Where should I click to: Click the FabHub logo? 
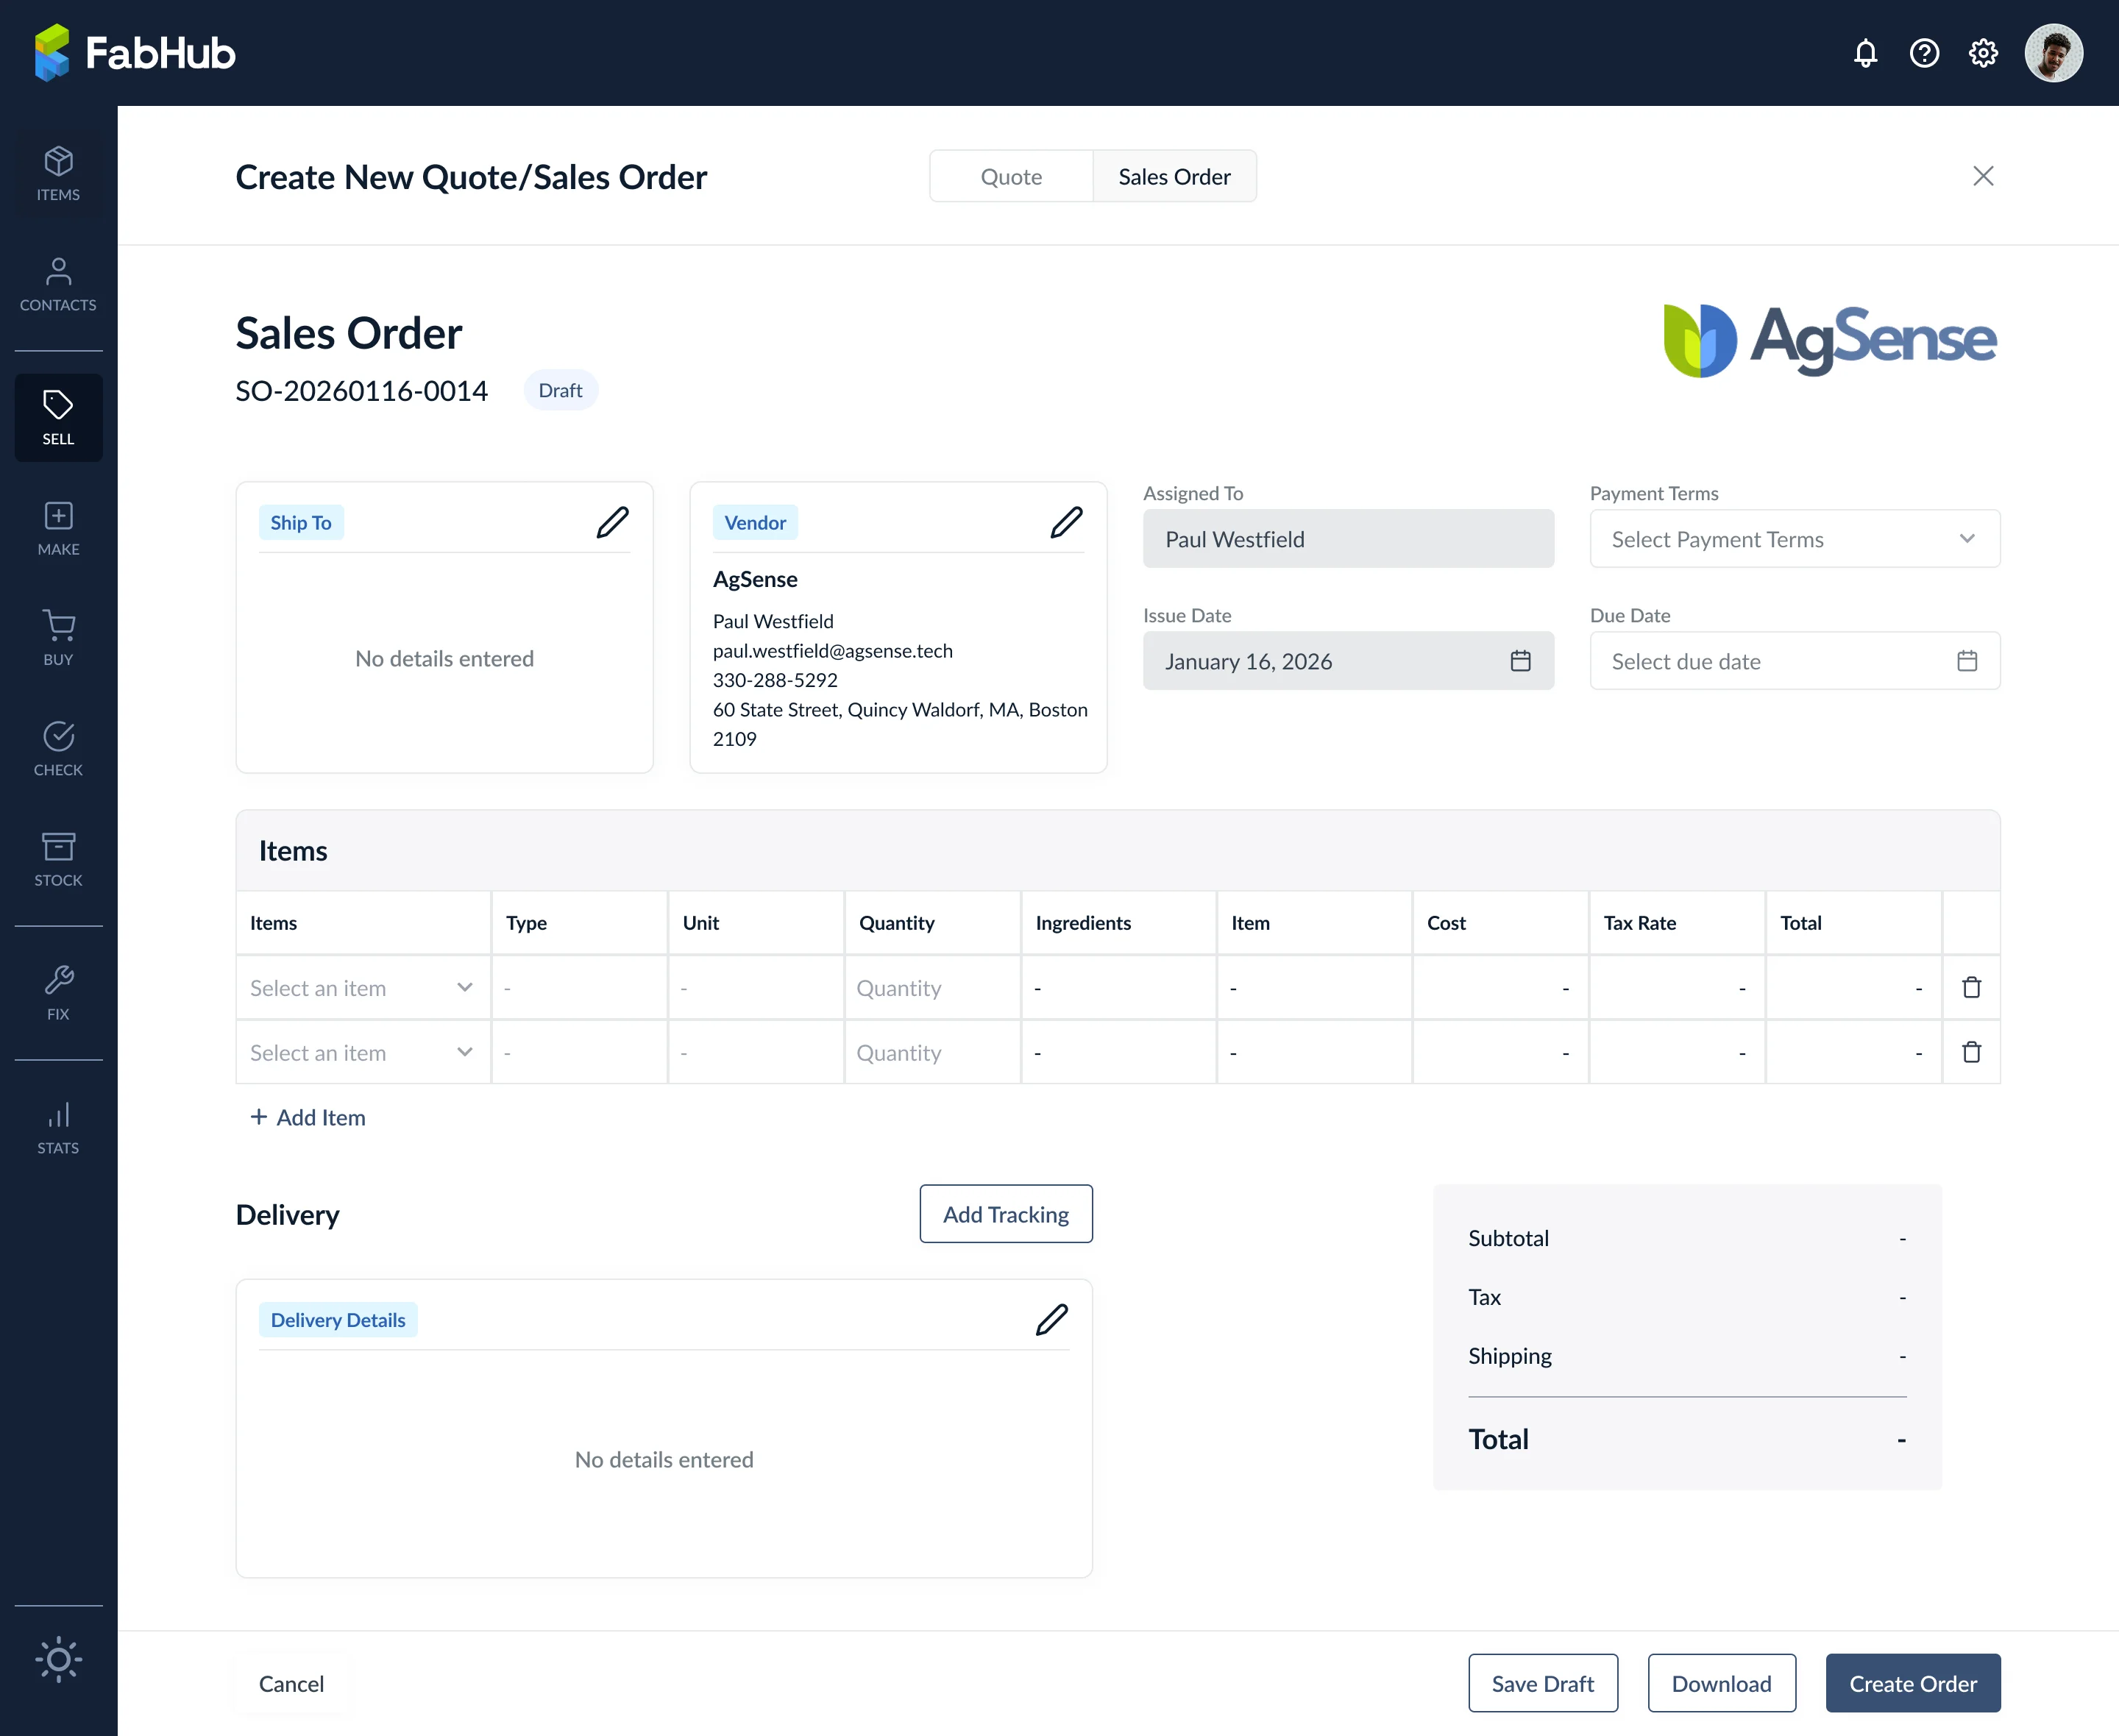coord(135,53)
